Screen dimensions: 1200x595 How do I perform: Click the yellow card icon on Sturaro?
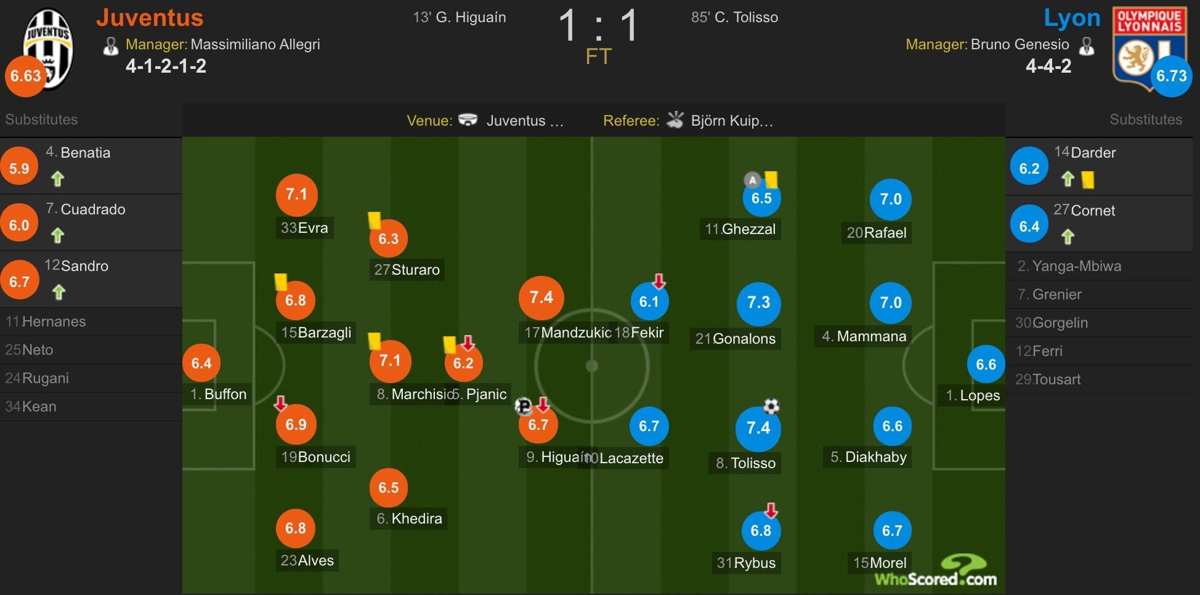click(x=375, y=220)
